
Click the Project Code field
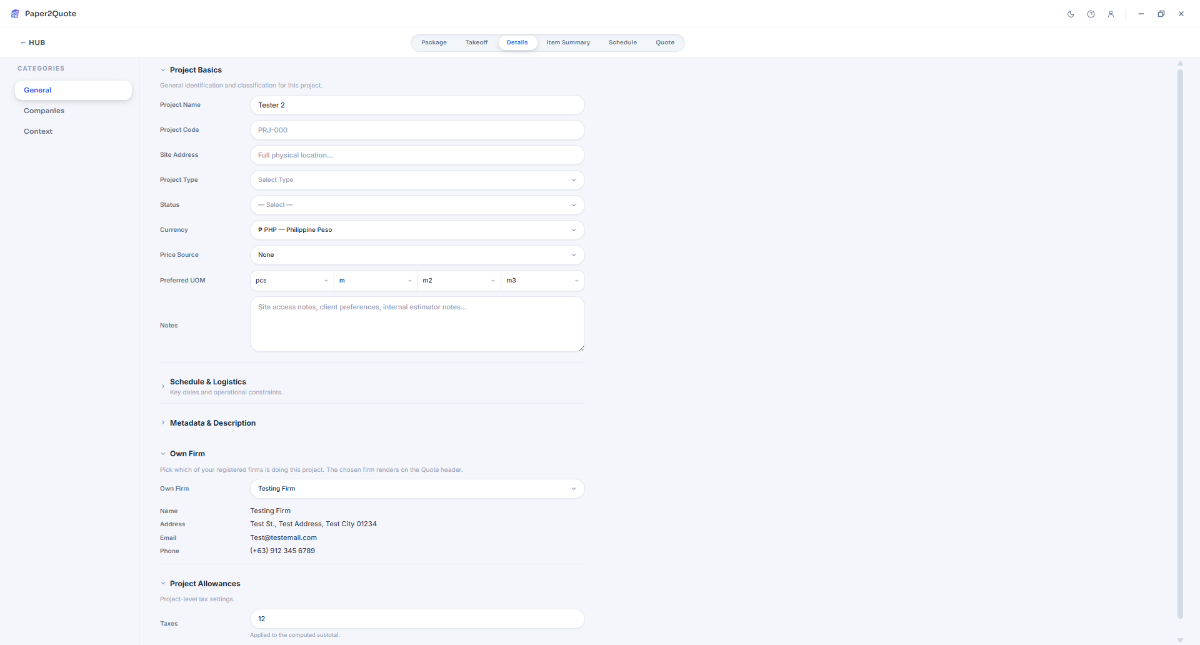coord(417,130)
